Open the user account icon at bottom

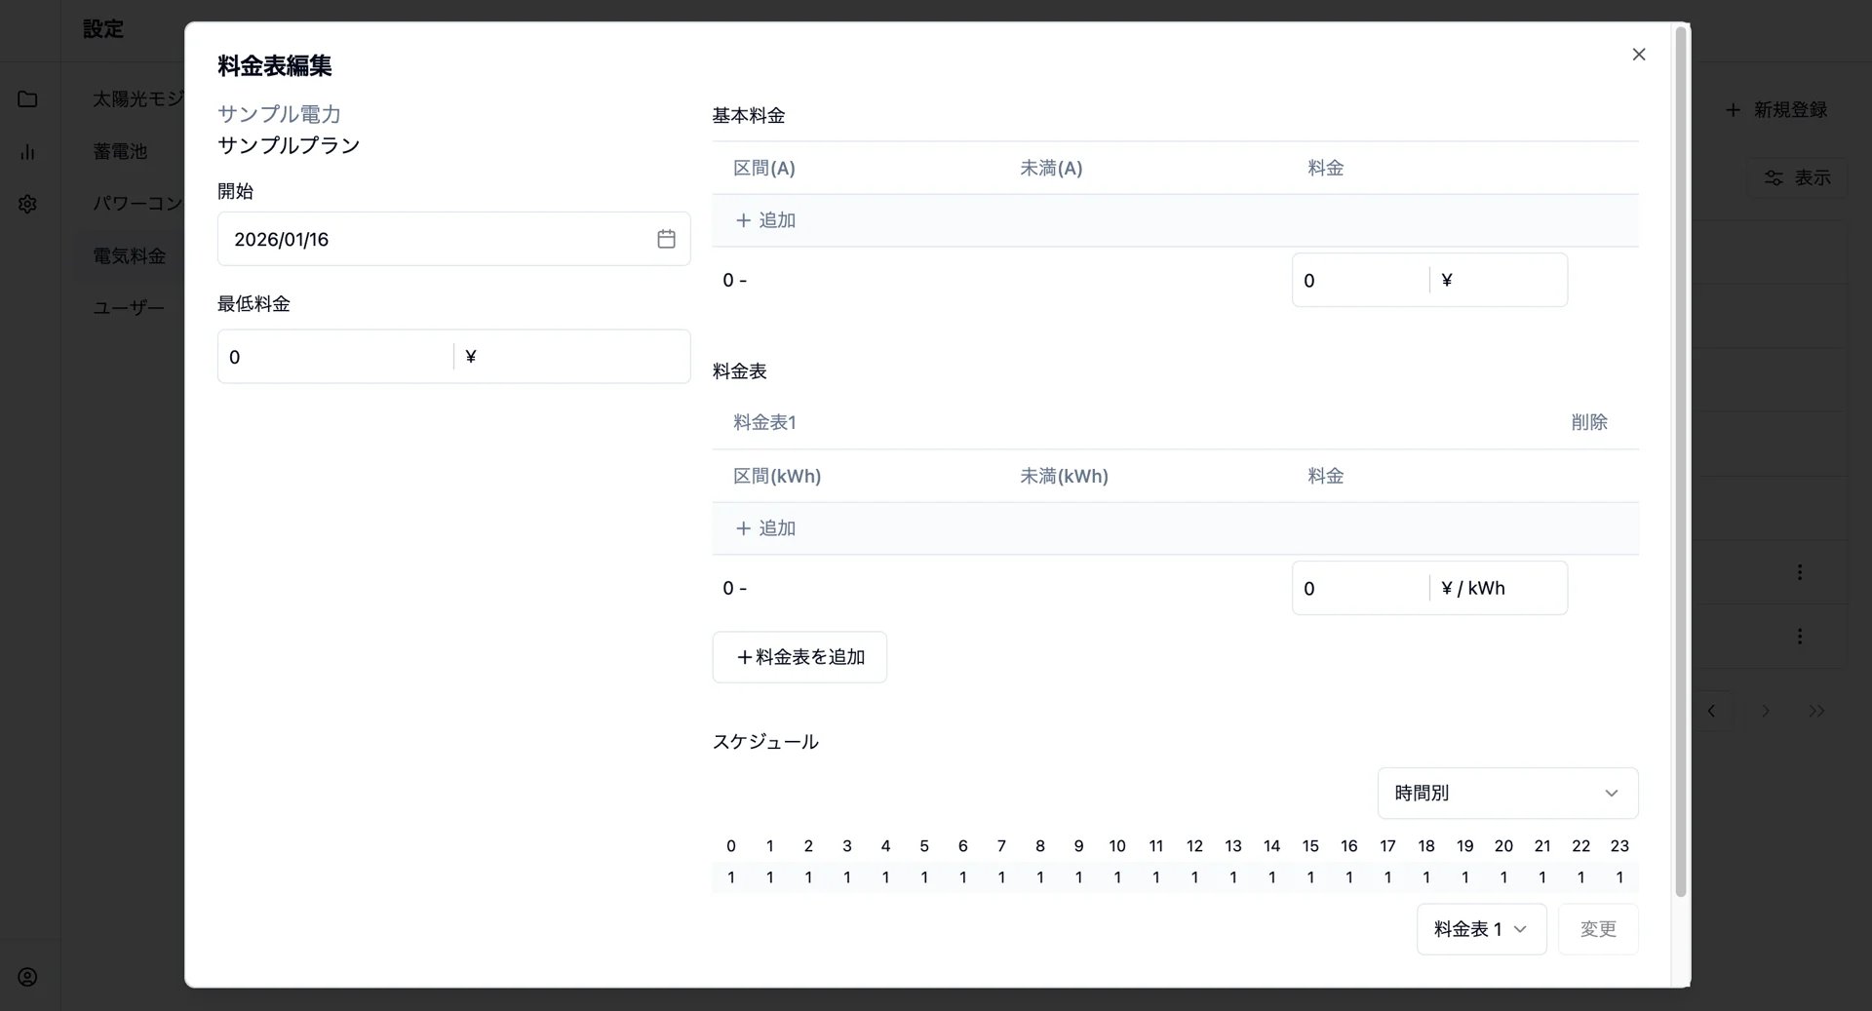[27, 977]
